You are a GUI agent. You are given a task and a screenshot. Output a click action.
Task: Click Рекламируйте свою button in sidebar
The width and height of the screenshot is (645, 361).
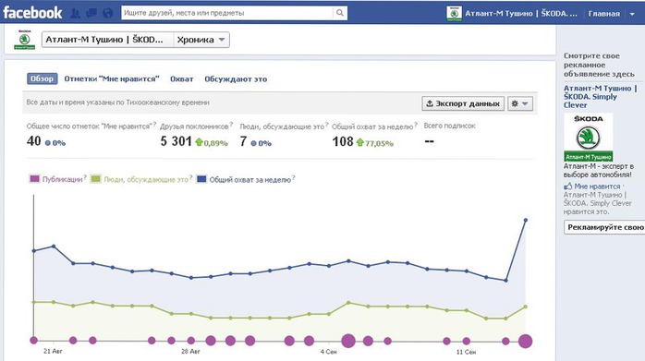604,227
